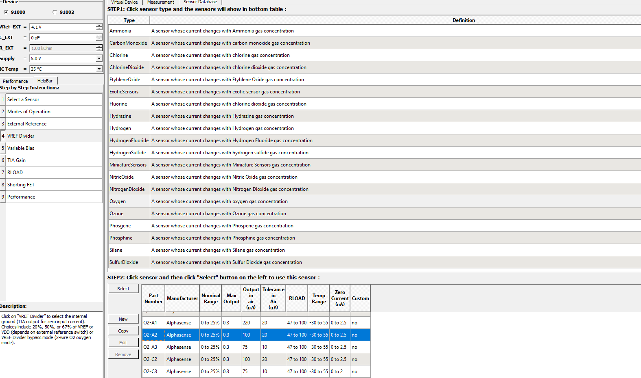Viewport: 641px width, 378px height.
Task: Choose the MiniatureSensors sensor type
Action: (129, 165)
